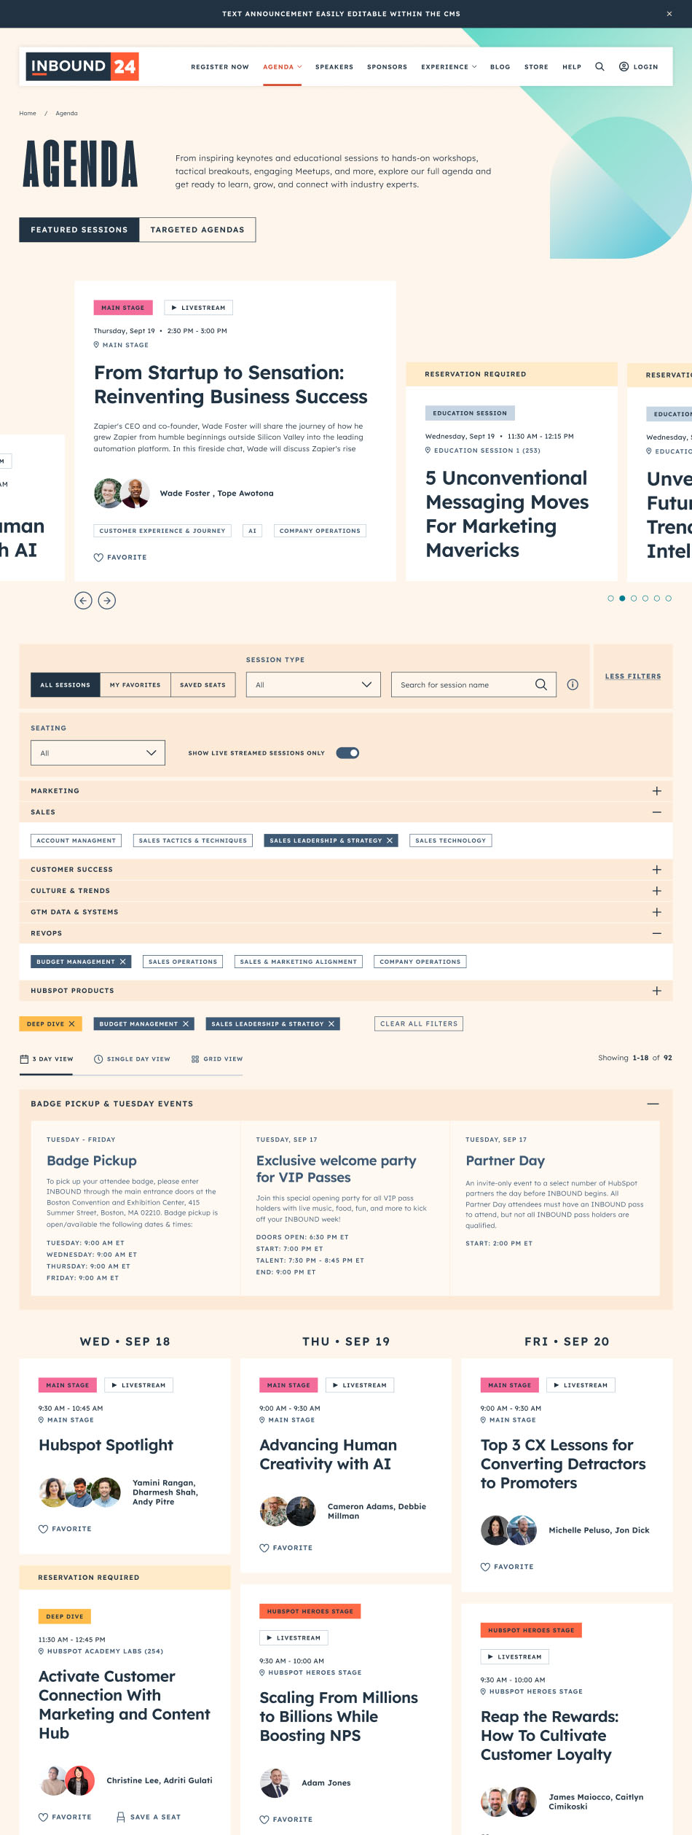The image size is (692, 1835).
Task: Select Sales Tactics & Techniques filter tag
Action: 193,841
